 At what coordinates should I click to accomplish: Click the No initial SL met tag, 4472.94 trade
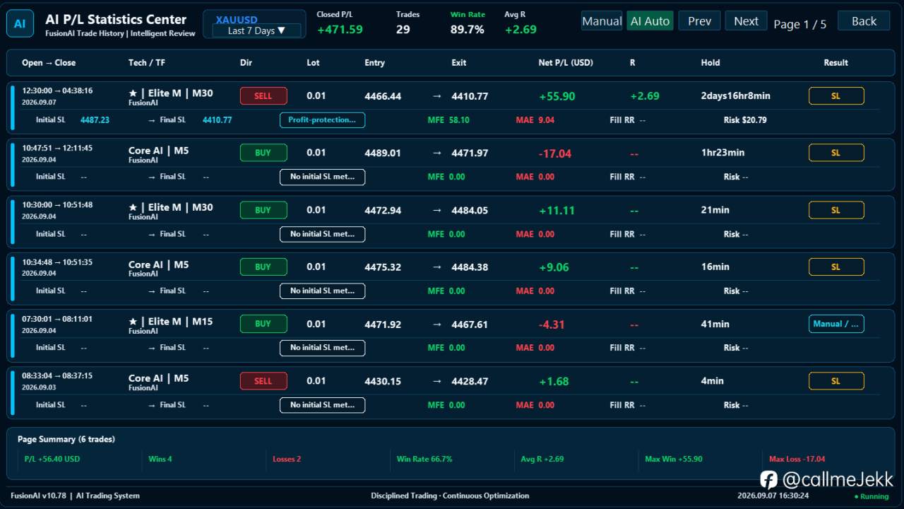(x=322, y=234)
